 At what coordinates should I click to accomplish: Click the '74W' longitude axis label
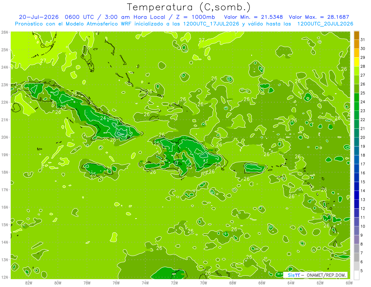[x=145, y=283]
